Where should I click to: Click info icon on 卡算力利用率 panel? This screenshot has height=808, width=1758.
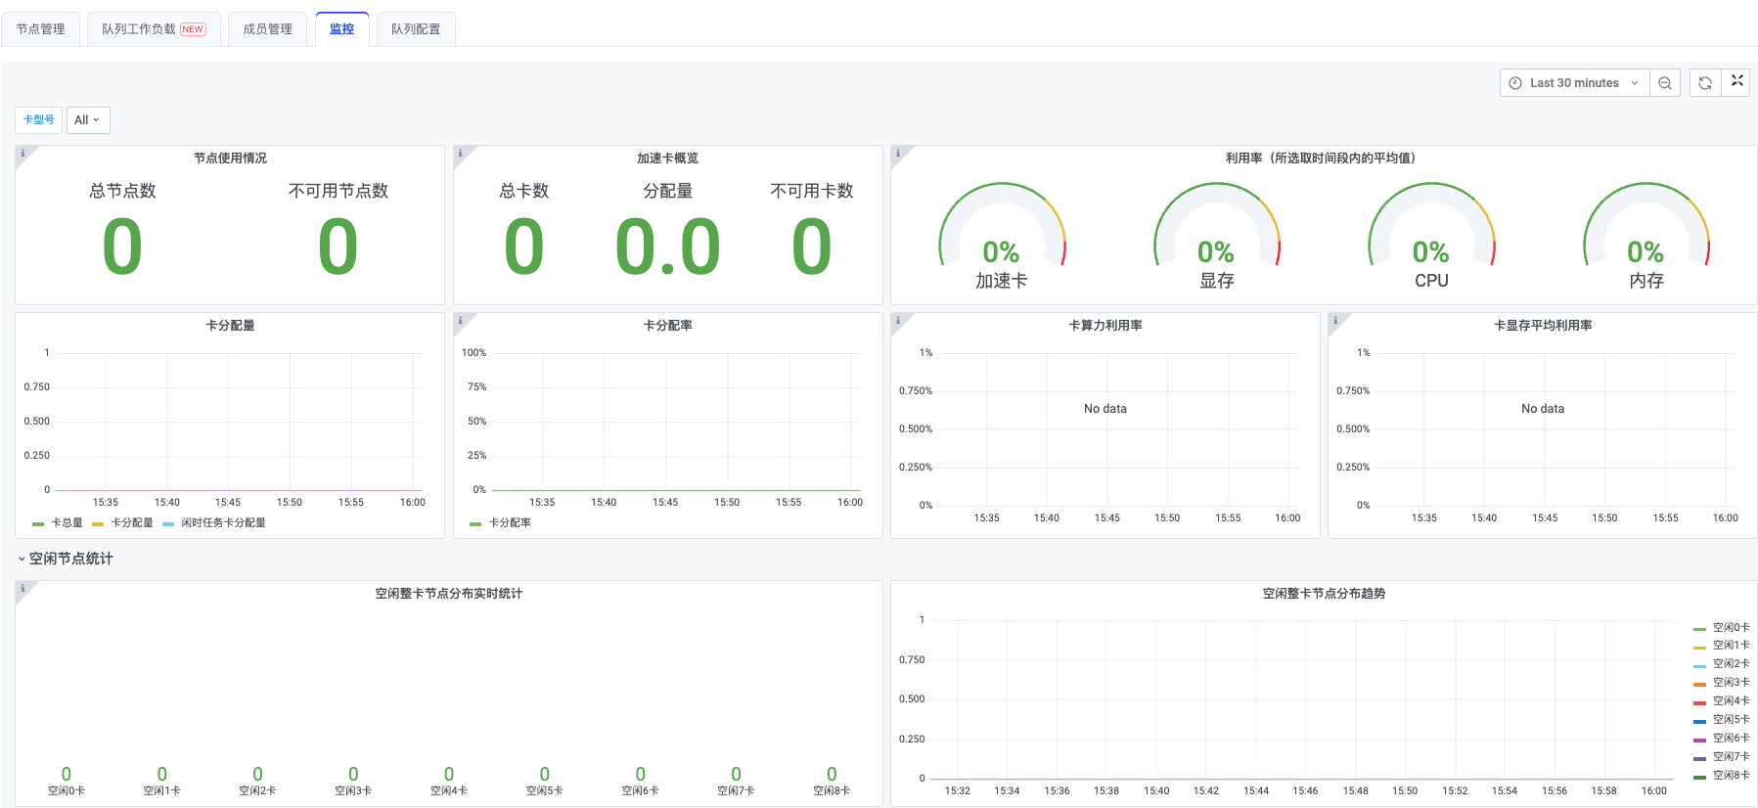[898, 320]
